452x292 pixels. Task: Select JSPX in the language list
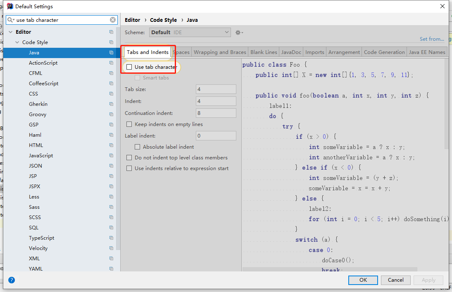click(x=34, y=187)
